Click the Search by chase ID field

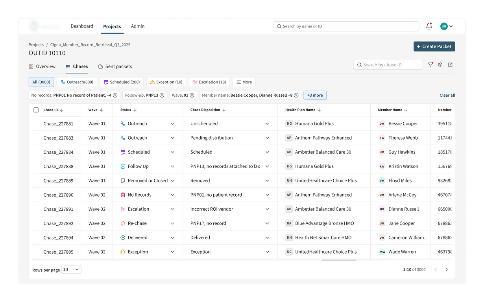click(x=388, y=65)
